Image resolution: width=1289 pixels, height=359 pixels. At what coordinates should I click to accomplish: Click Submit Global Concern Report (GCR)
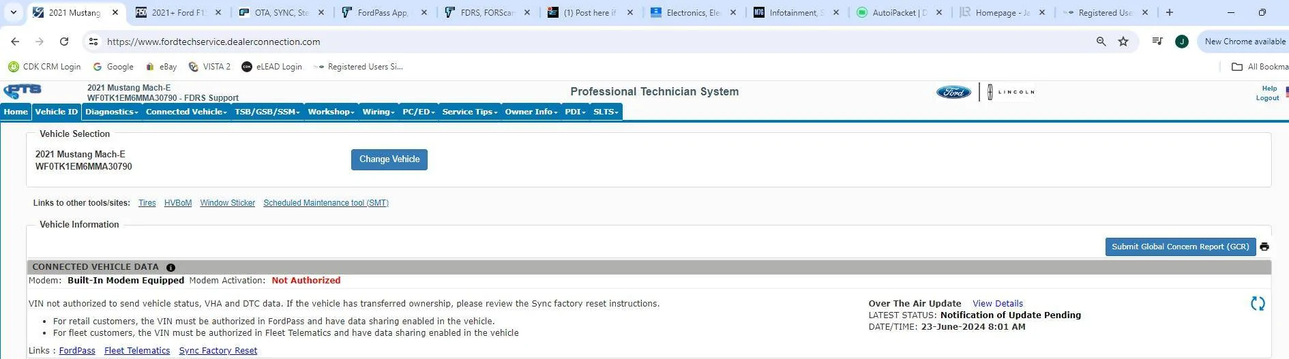1181,247
